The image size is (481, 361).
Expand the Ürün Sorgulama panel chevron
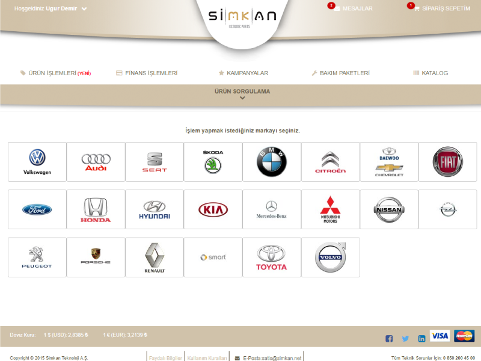tap(242, 98)
